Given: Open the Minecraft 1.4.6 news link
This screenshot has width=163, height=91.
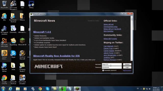Looking at the screenshot, I should (x=42, y=32).
